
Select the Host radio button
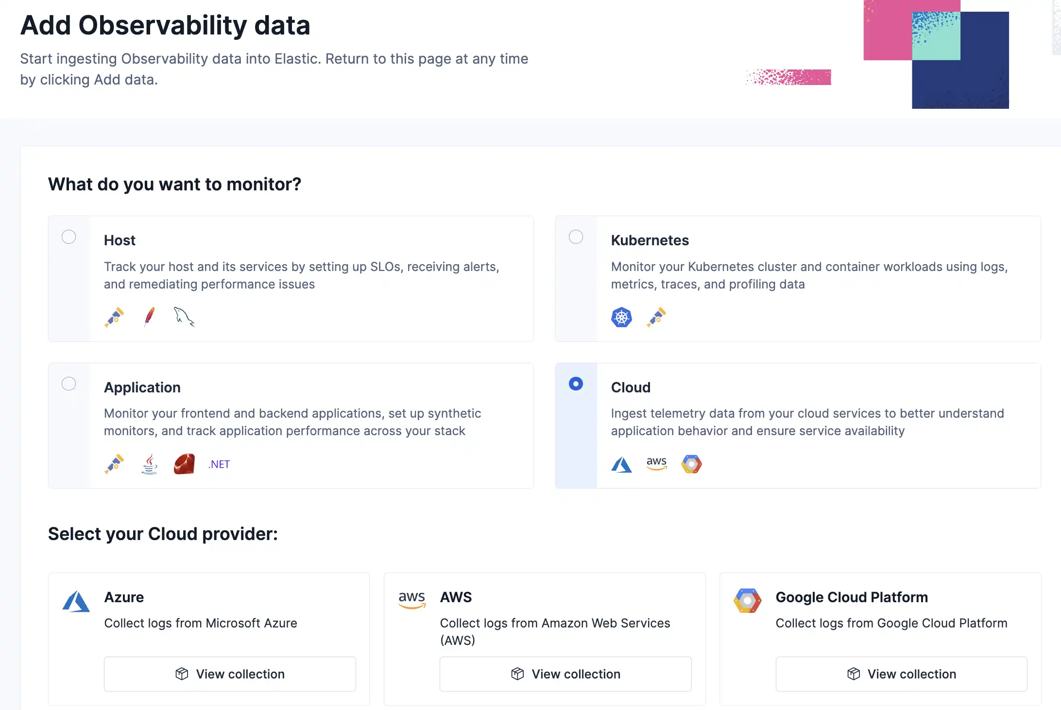[69, 237]
